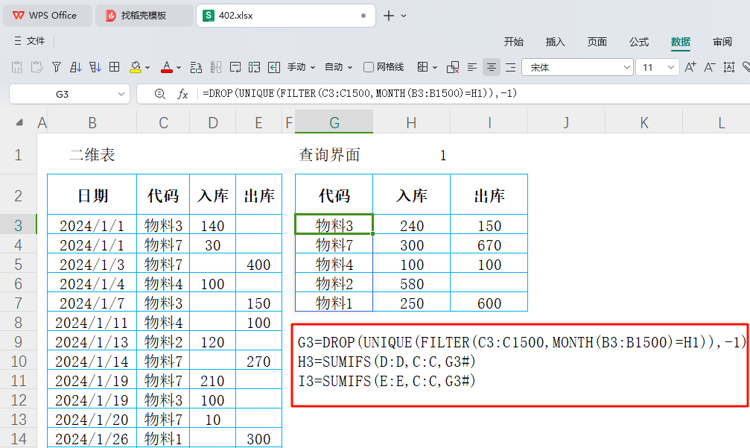Click the icon with green square and refresh arrow
This screenshot has height=448, width=750.
[x=255, y=67]
